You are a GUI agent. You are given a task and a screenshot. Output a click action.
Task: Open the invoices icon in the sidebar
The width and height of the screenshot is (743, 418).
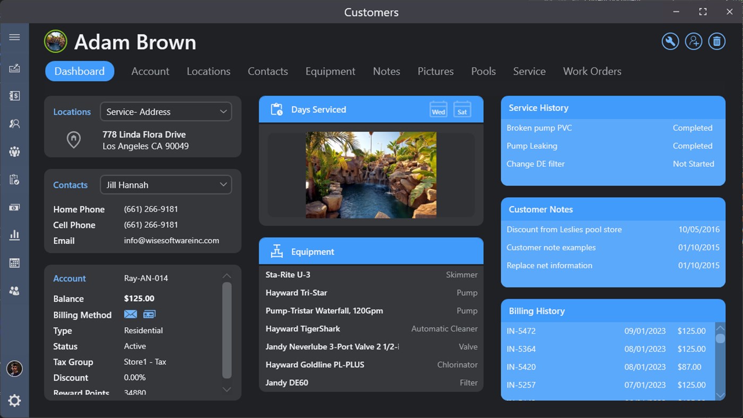point(14,96)
